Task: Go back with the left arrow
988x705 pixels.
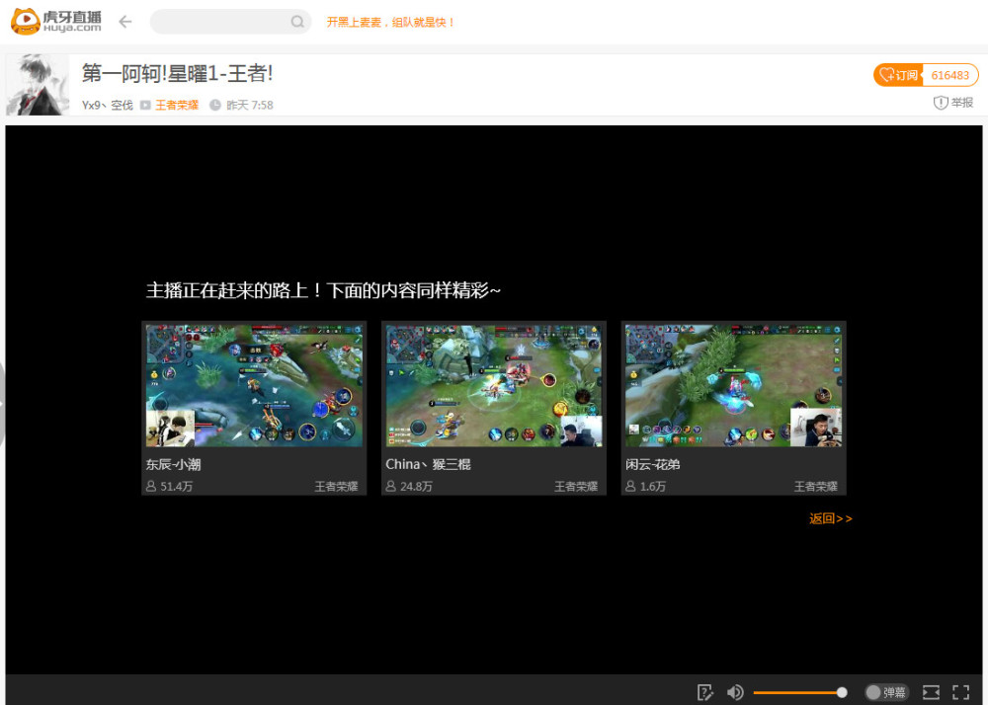Action: click(x=125, y=22)
